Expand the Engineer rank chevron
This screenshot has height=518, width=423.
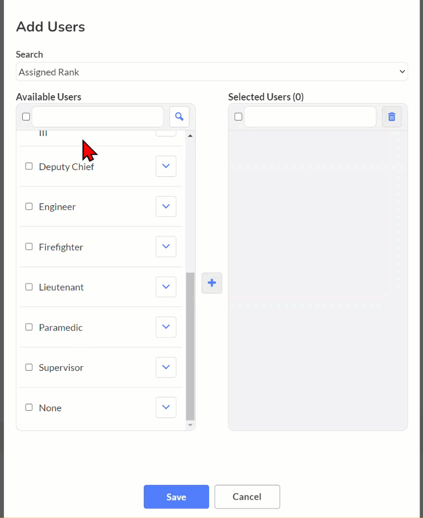pos(166,207)
